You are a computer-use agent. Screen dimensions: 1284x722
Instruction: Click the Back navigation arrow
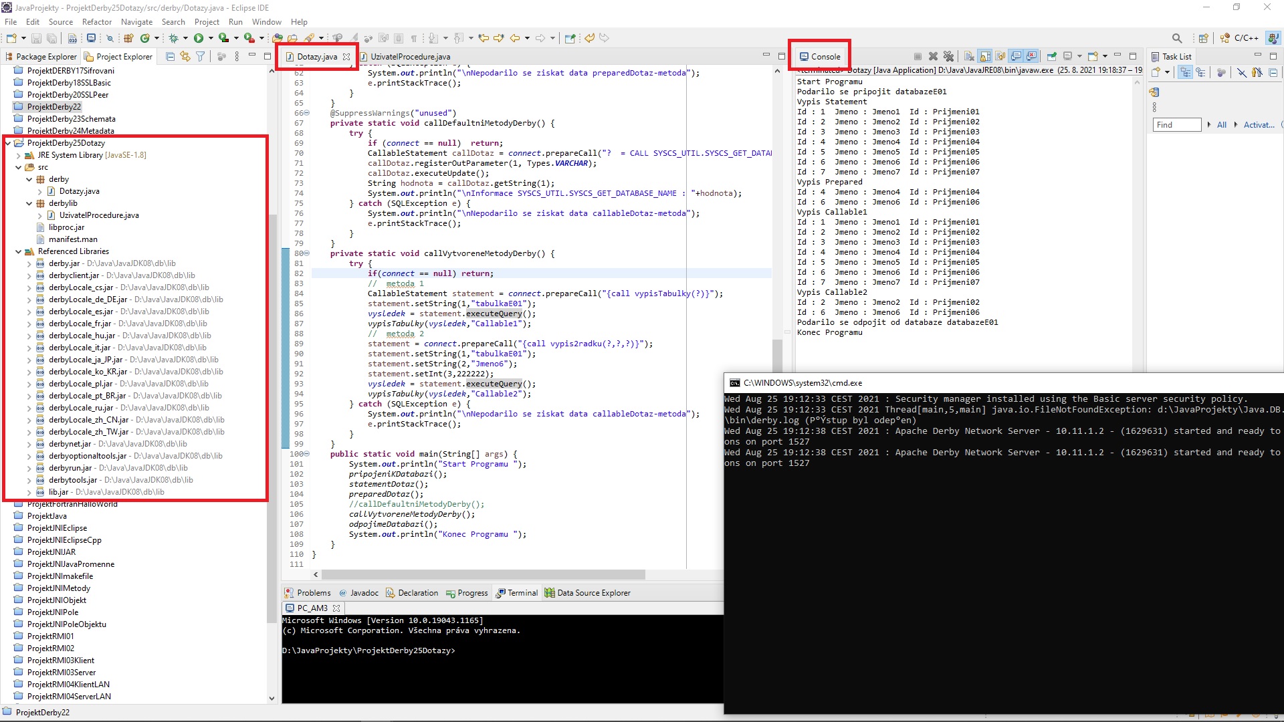click(x=515, y=38)
